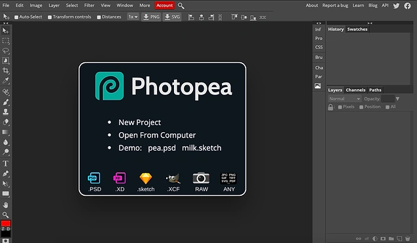Click the link layers chain icon

[359, 239]
